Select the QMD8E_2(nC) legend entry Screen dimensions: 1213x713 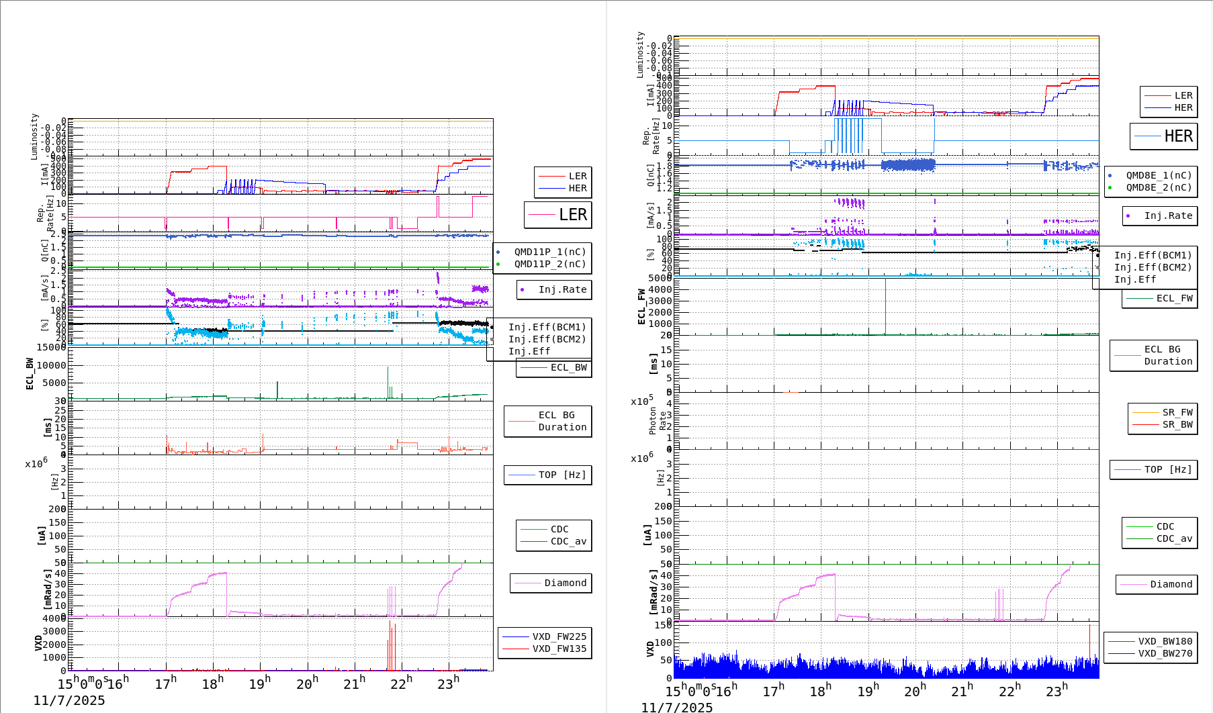(1158, 187)
